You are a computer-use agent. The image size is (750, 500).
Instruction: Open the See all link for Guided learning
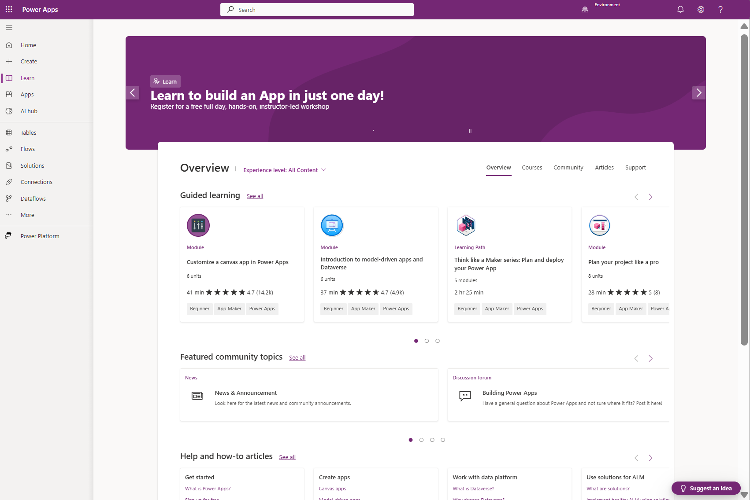pos(255,196)
